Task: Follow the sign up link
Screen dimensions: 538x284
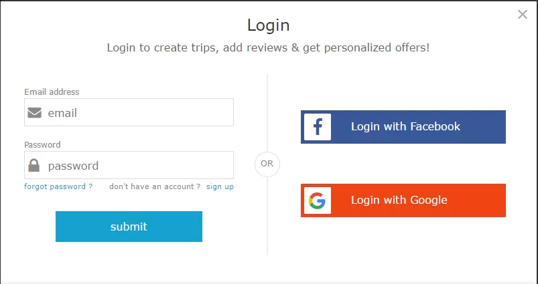Action: 220,186
